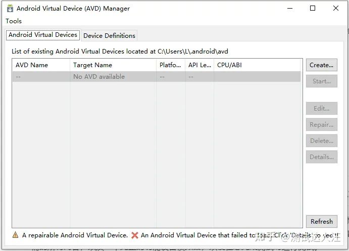Switch to the Device Definitions tab
This screenshot has width=349, height=251.
(x=109, y=35)
